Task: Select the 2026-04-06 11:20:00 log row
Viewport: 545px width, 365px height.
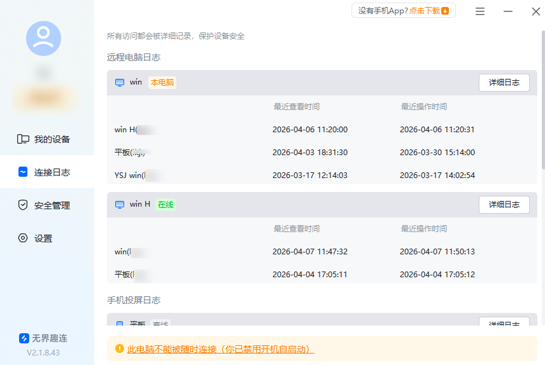Action: pyautogui.click(x=309, y=130)
